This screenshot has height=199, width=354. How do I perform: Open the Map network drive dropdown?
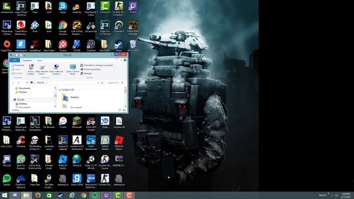click(42, 69)
